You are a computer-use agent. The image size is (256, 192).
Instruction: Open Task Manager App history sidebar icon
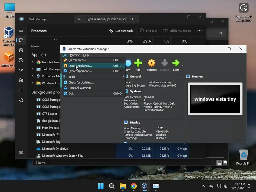[x=21, y=60]
